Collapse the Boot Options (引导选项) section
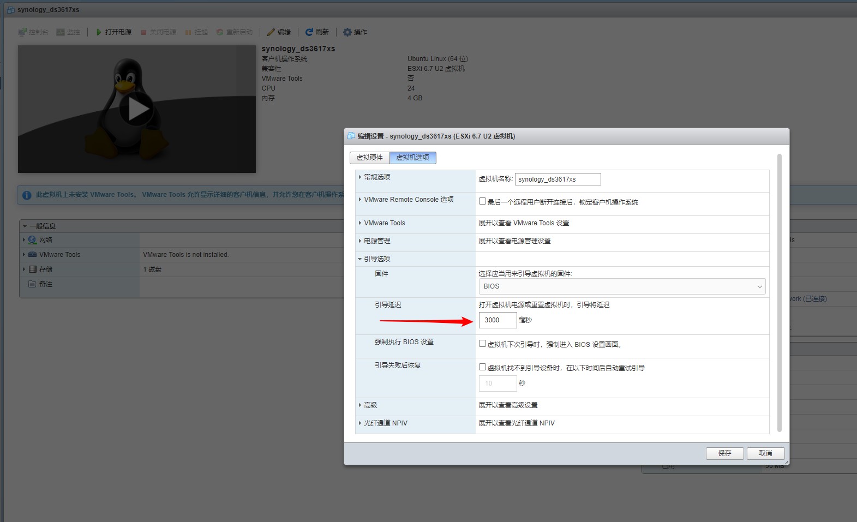Image resolution: width=857 pixels, height=522 pixels. point(376,259)
